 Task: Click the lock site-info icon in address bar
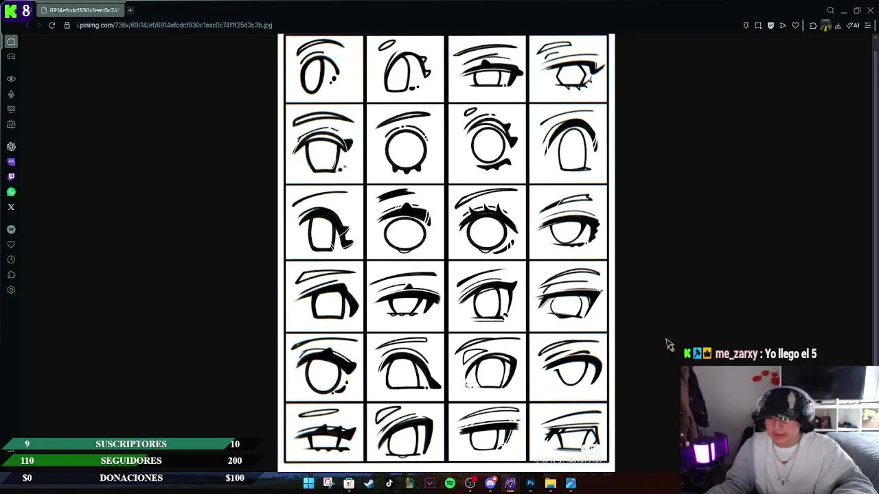point(67,25)
